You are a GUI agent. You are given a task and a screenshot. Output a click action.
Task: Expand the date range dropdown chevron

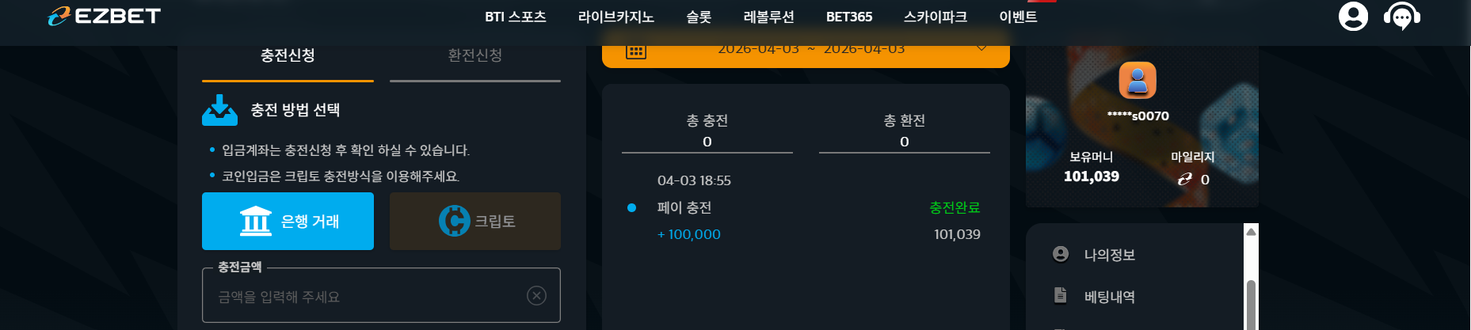pos(981,48)
